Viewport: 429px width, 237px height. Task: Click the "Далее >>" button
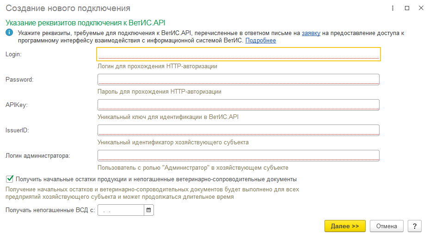(345, 226)
